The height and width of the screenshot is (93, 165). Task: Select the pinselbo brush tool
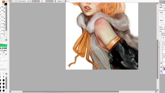coord(3,25)
